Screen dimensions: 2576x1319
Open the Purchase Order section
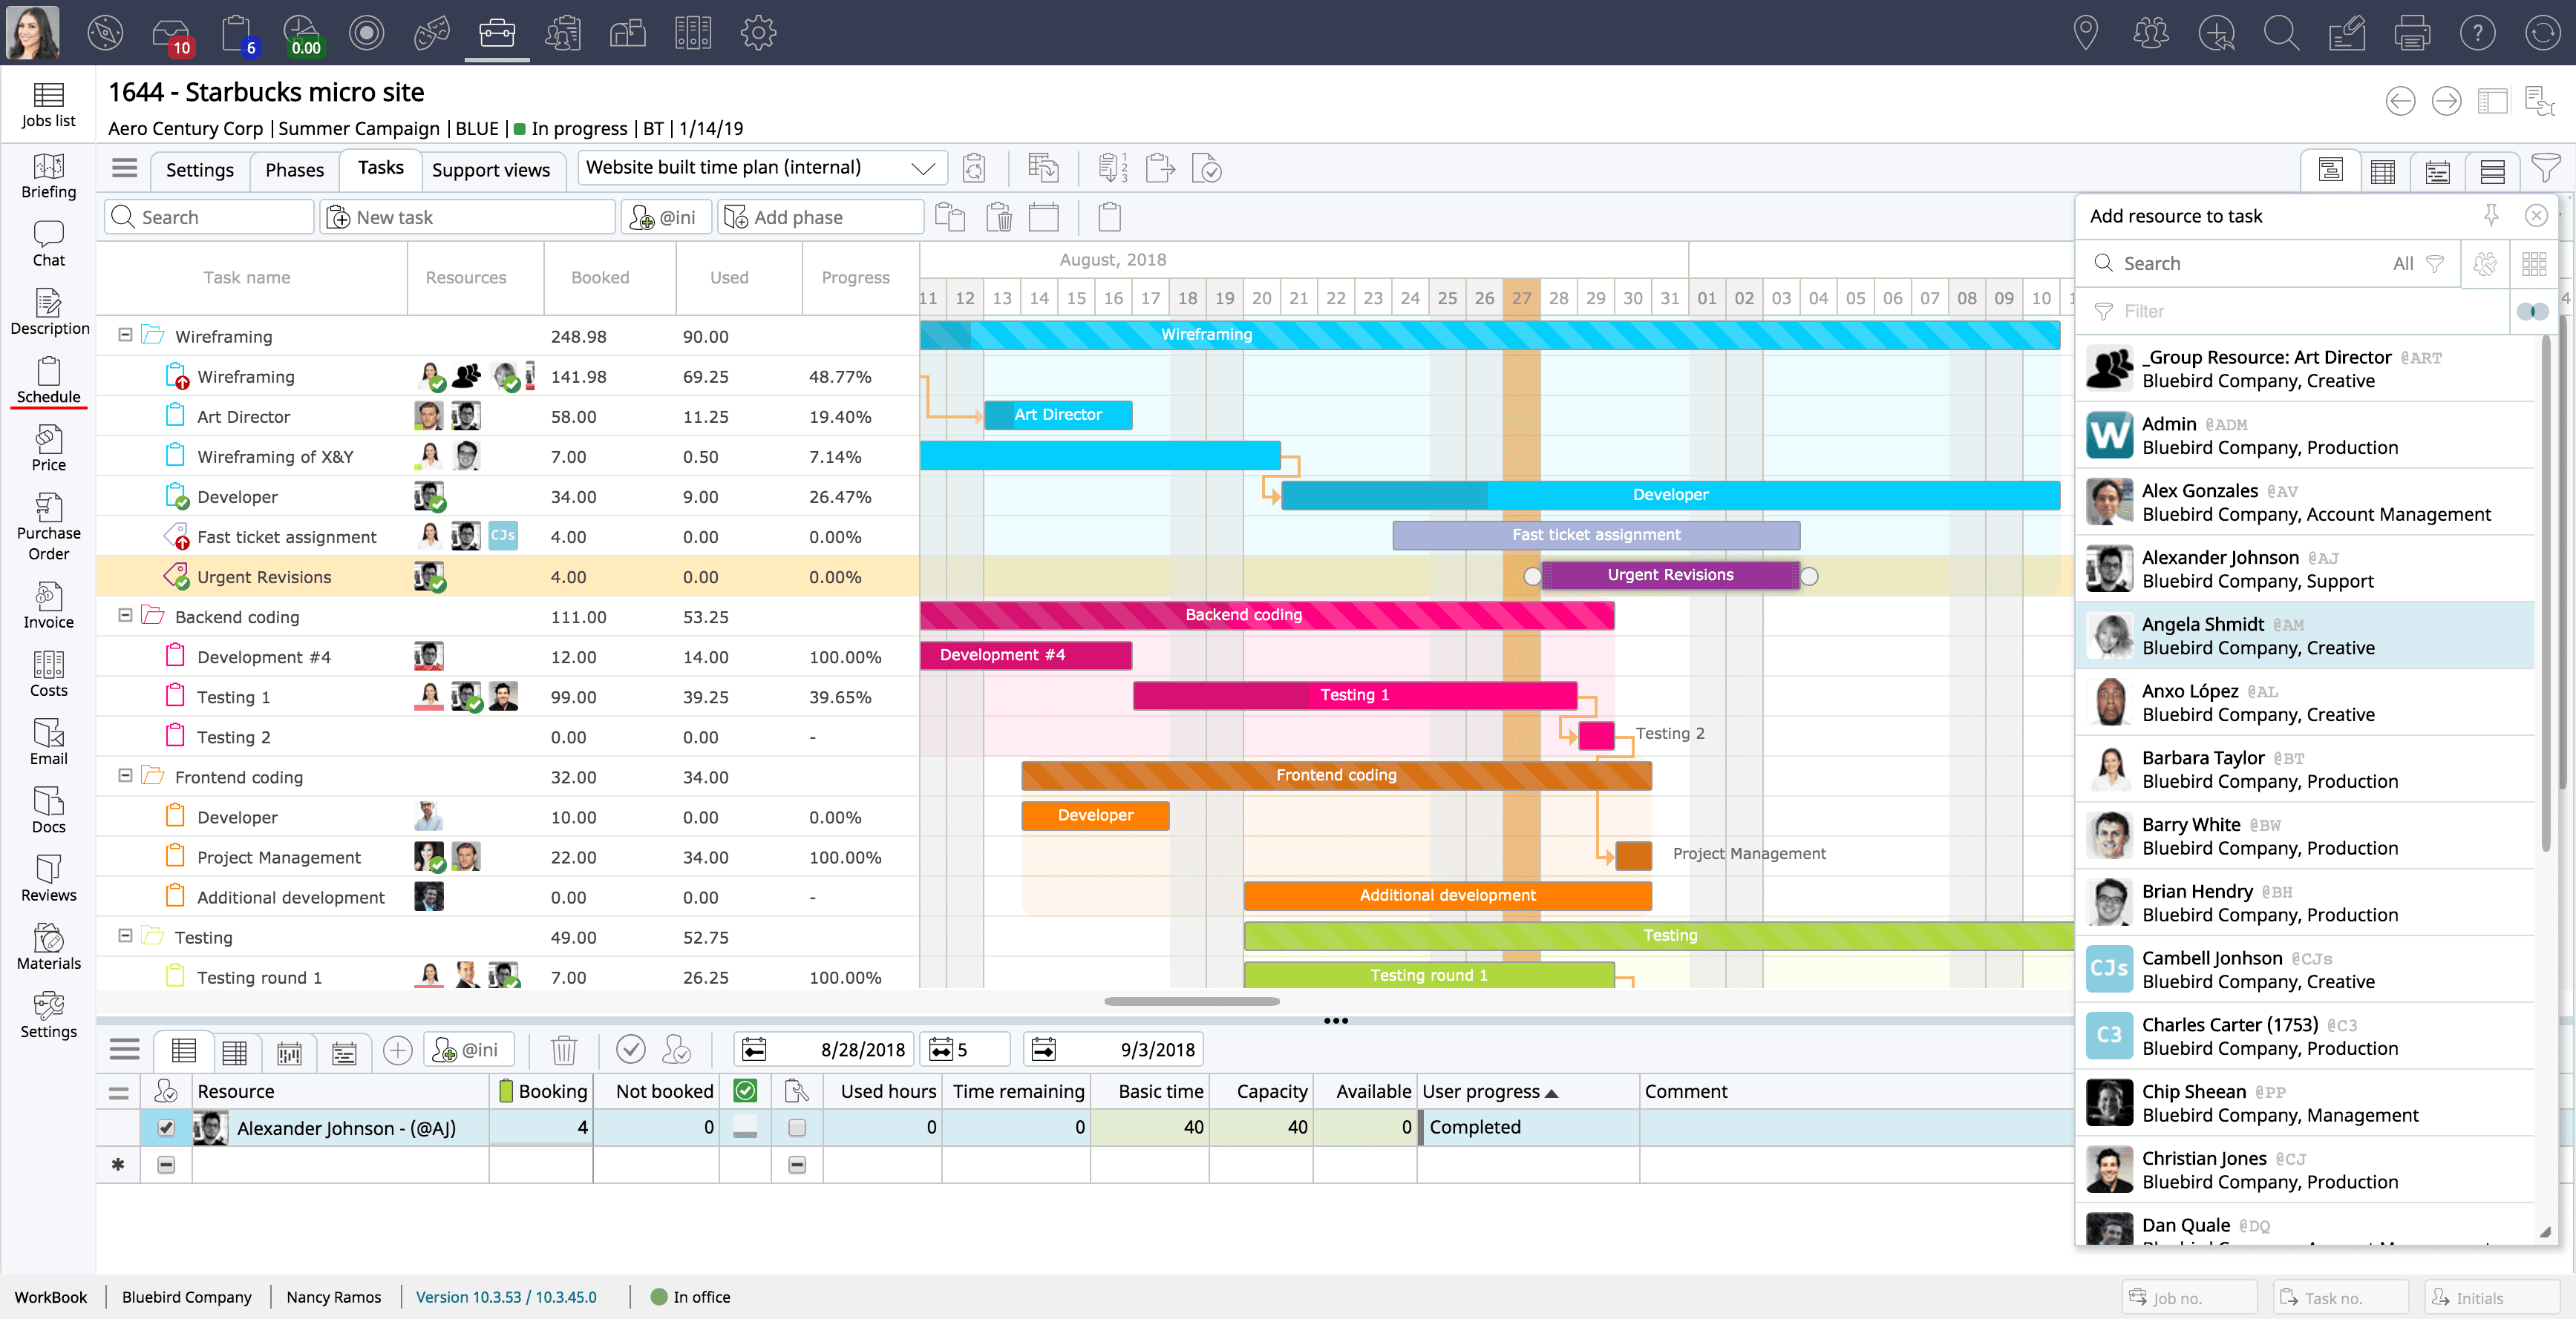48,524
